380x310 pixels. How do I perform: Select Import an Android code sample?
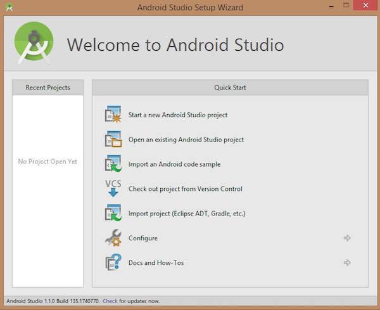coord(174,164)
